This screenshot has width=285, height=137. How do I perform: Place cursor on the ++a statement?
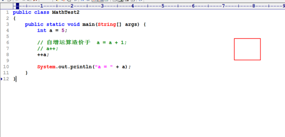coord(43,54)
